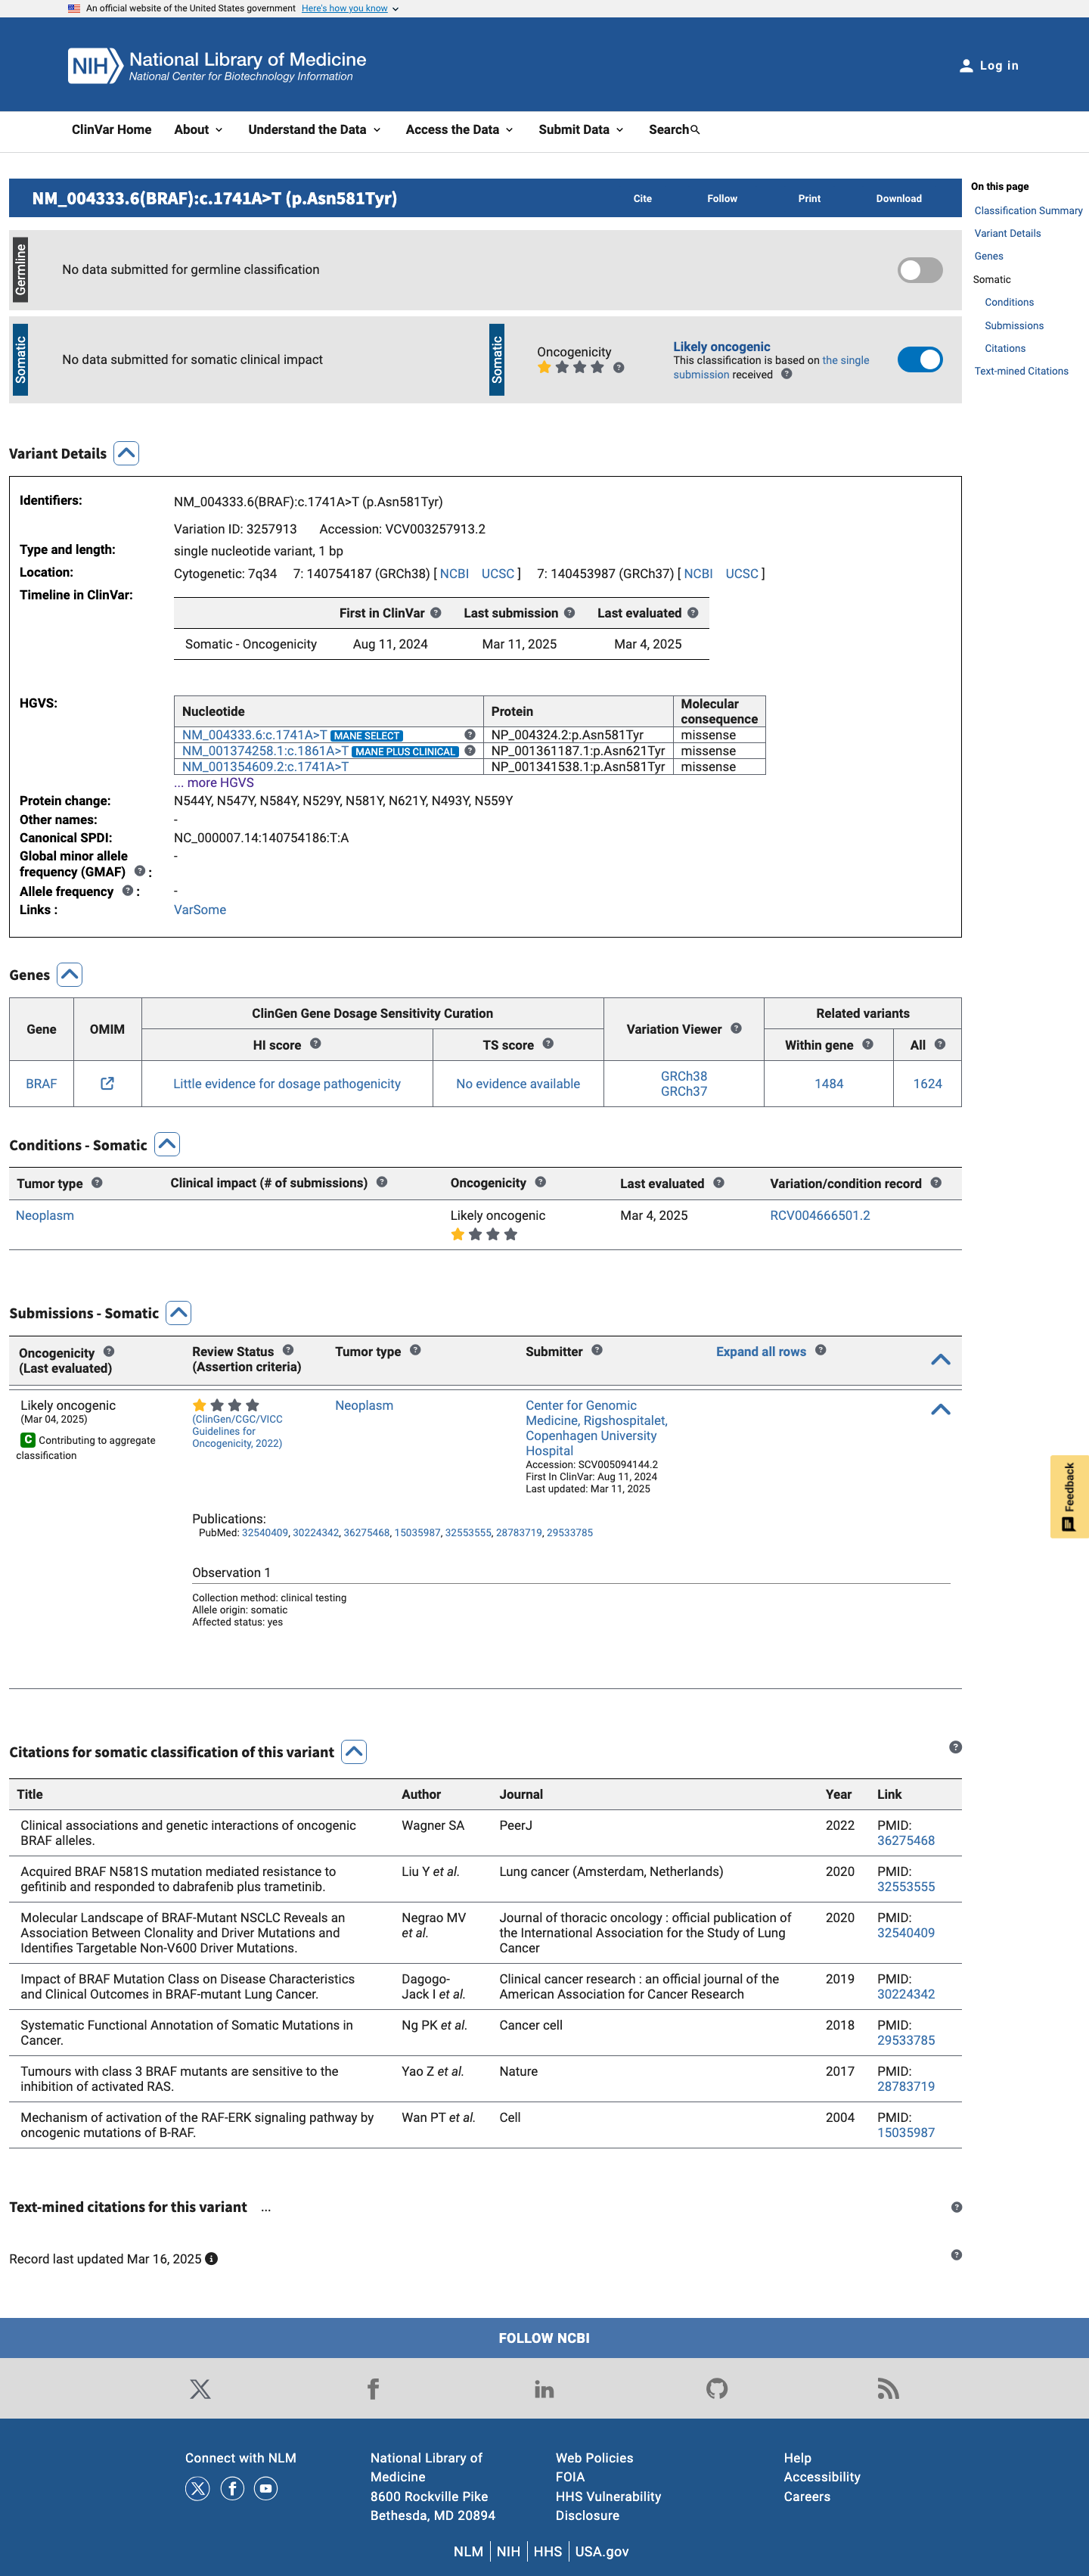Collapse the Variant Details section
The image size is (1089, 2576).
pyautogui.click(x=126, y=453)
